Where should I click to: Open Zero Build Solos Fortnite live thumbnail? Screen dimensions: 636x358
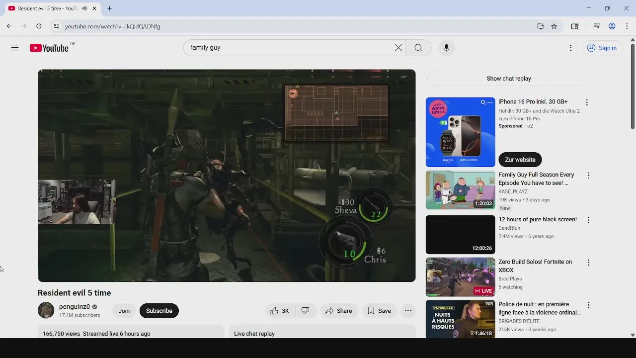[460, 277]
